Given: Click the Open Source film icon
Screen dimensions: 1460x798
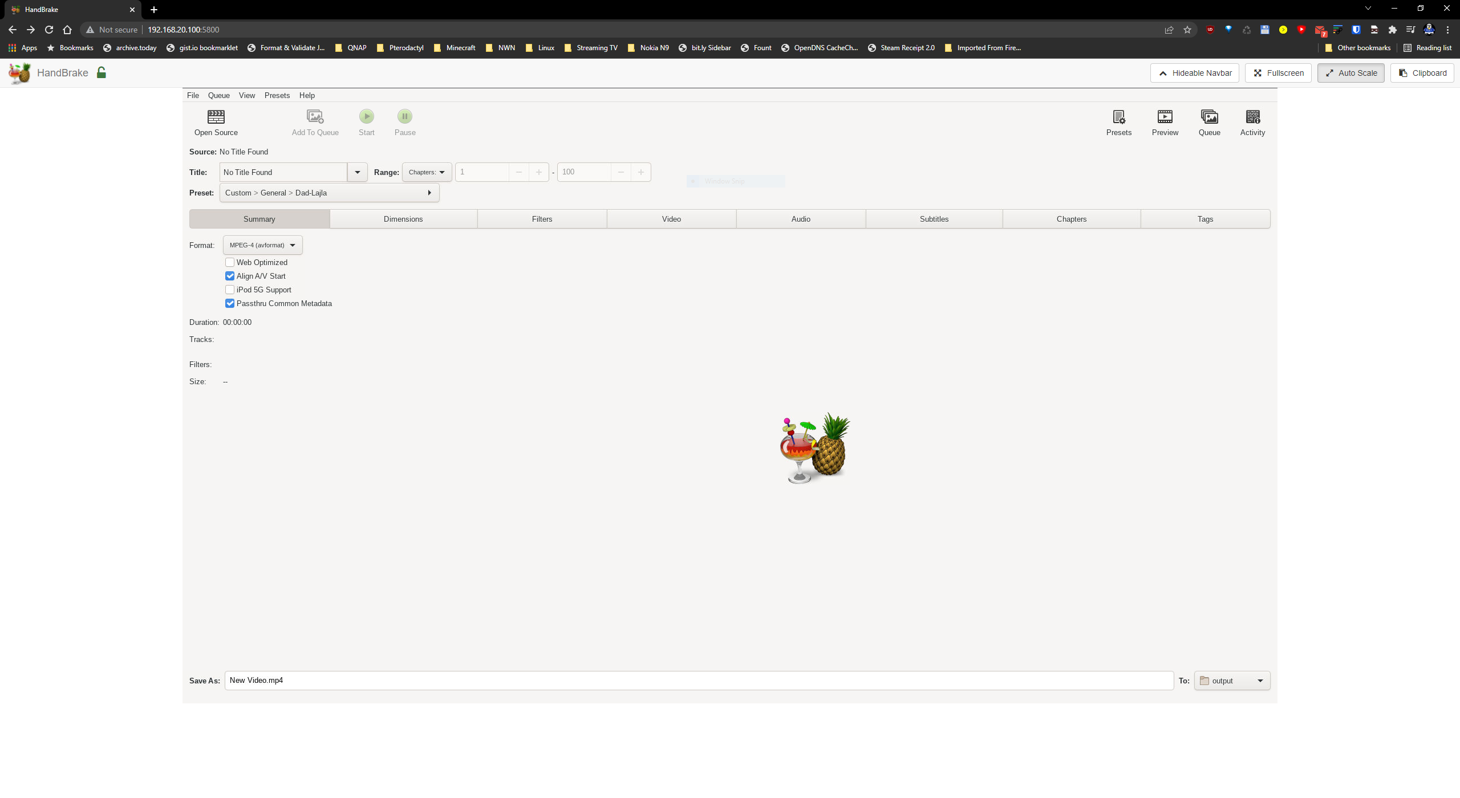Looking at the screenshot, I should (x=216, y=117).
